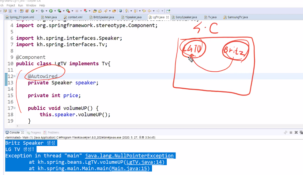
Task: Open the Run button dropdown arrow
Action: coord(55,11)
